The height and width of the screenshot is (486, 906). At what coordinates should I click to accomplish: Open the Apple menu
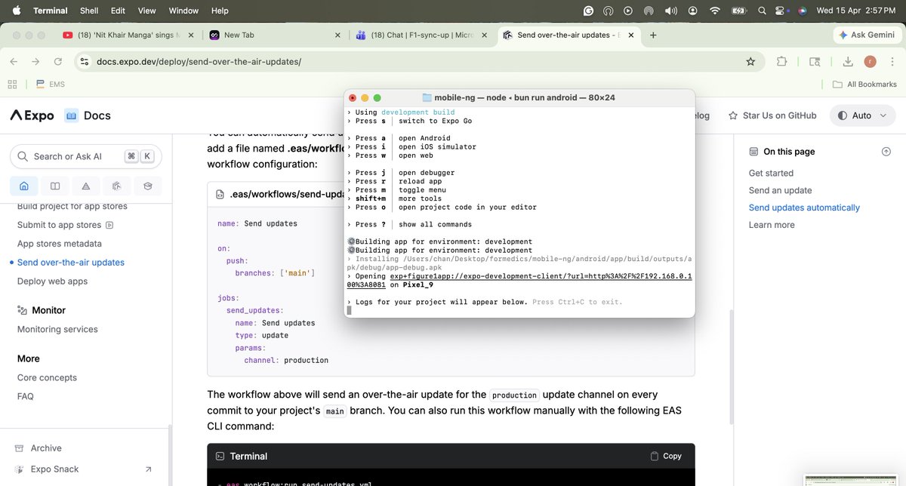pyautogui.click(x=17, y=11)
